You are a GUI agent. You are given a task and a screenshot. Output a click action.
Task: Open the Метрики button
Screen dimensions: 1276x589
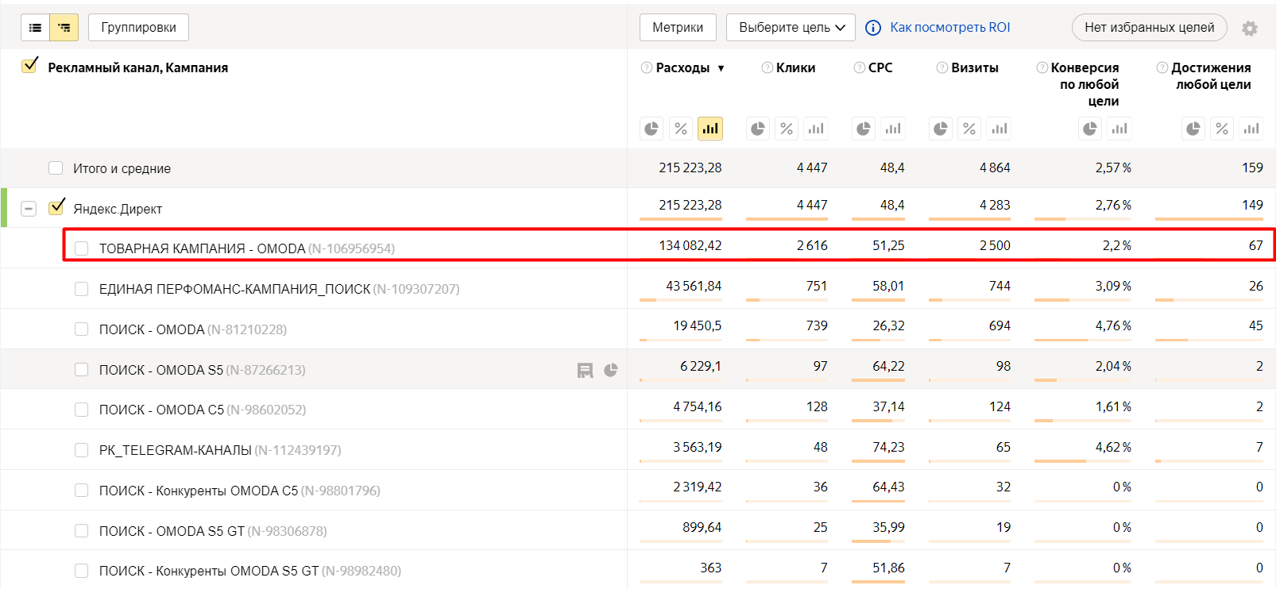[x=678, y=28]
